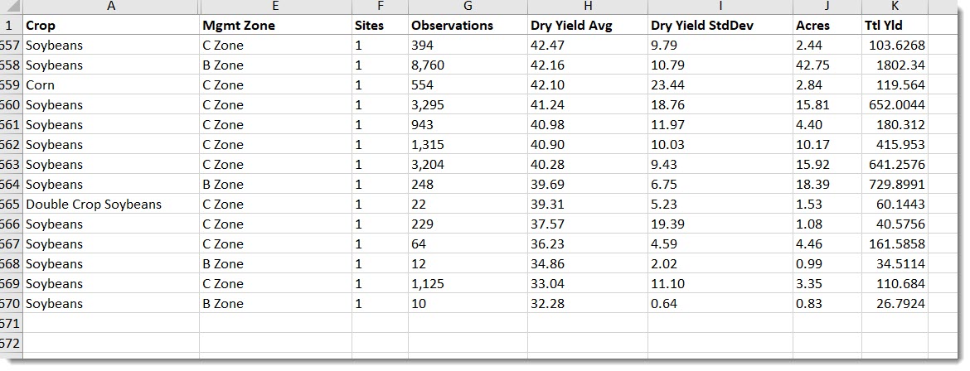Click dry yield average cell 32.28
Screen dimensions: 970x371
[546, 304]
